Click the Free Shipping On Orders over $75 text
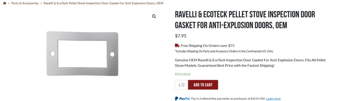This screenshot has width=340, height=101. point(208,46)
